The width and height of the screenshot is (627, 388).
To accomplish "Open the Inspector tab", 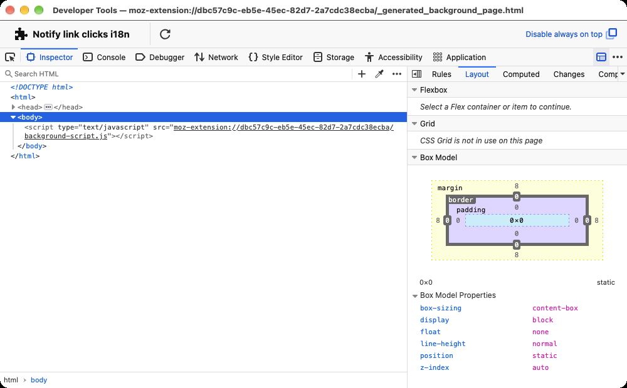I will coord(50,57).
